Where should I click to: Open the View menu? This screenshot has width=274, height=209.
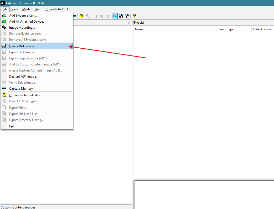click(x=15, y=9)
